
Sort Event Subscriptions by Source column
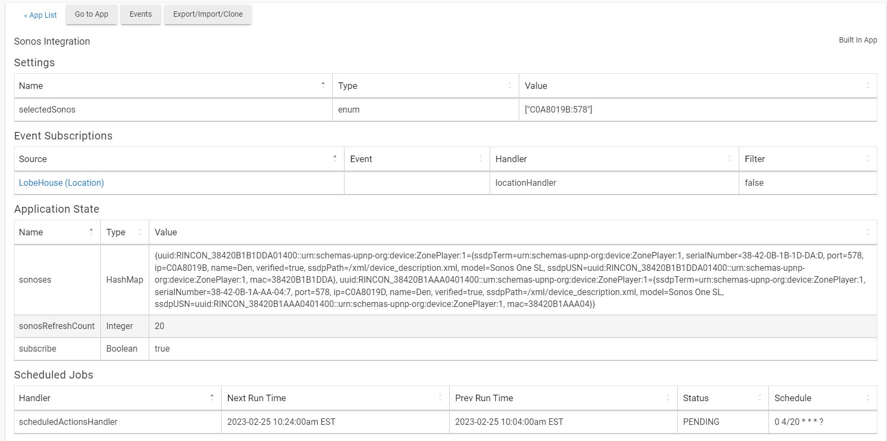pyautogui.click(x=179, y=159)
